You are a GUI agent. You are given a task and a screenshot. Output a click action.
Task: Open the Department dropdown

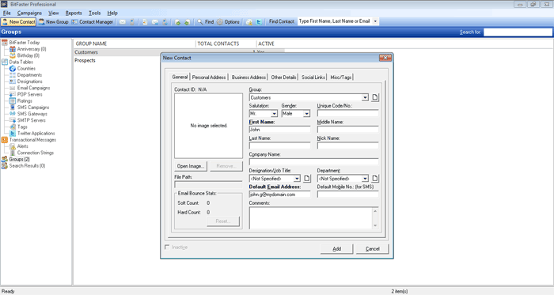(365, 179)
